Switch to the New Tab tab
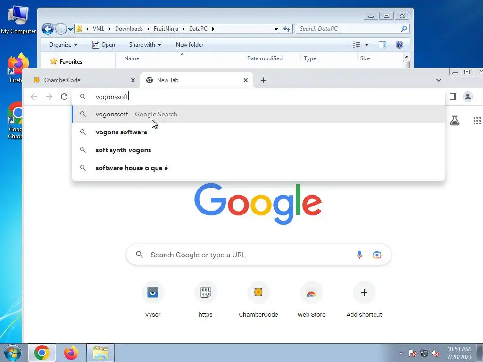 pos(197,80)
